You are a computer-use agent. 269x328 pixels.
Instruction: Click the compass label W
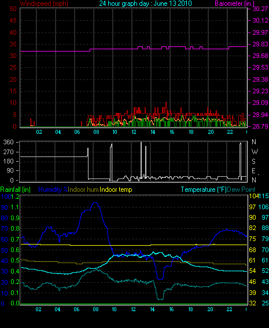click(x=255, y=152)
